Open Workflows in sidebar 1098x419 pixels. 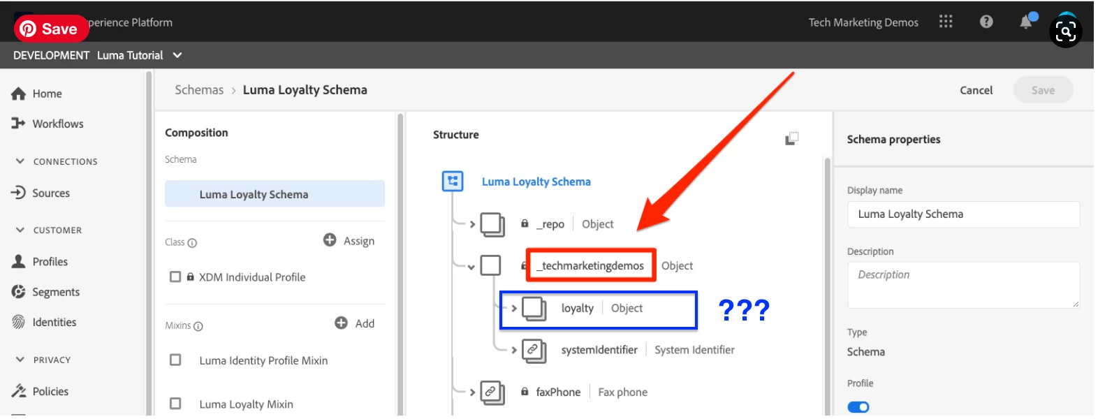click(58, 124)
